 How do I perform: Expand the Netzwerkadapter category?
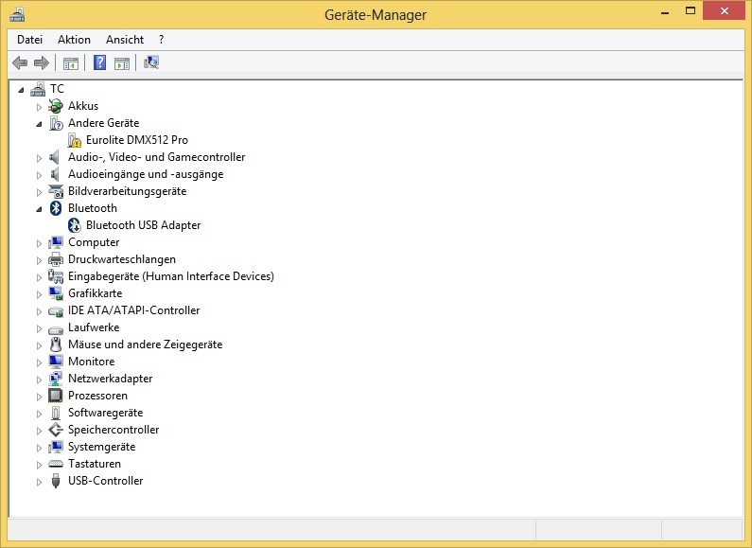coord(40,380)
